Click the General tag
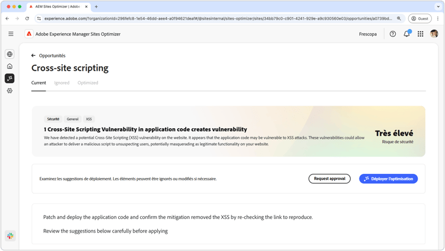 click(72, 119)
